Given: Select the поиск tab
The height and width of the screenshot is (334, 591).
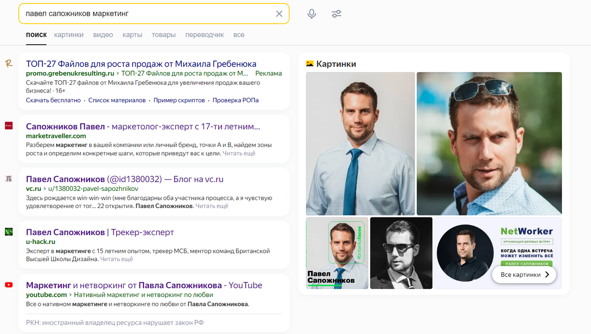Looking at the screenshot, I should [36, 35].
